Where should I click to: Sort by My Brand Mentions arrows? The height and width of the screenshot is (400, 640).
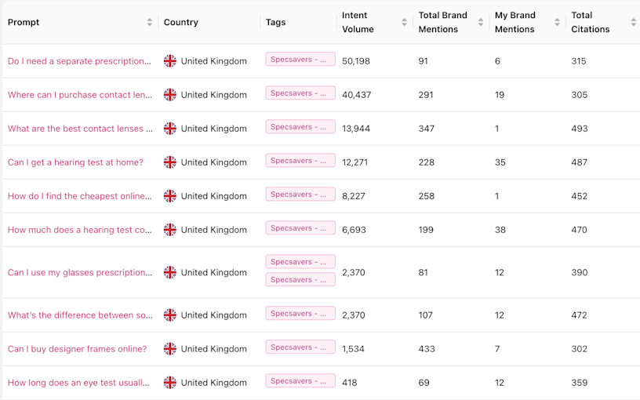click(x=558, y=23)
